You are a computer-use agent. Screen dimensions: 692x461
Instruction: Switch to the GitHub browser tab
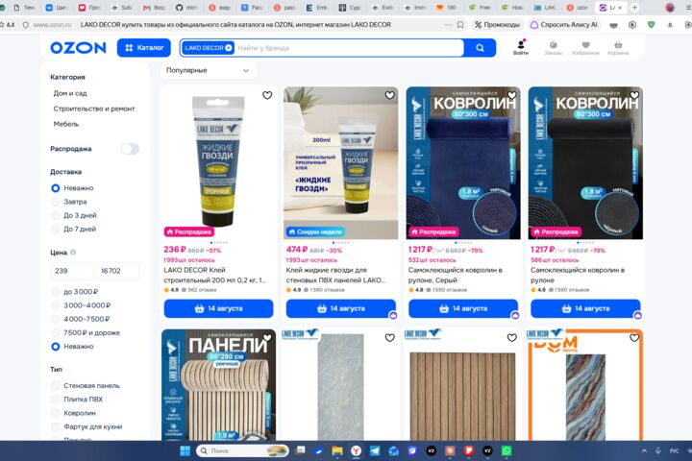pos(186,8)
